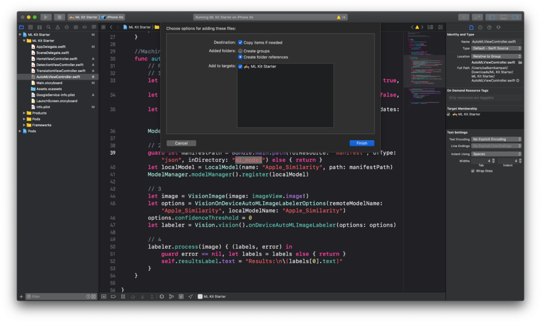Open the Source Control navigator icon

tap(30, 27)
